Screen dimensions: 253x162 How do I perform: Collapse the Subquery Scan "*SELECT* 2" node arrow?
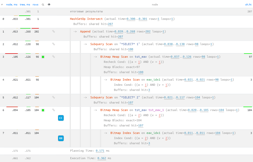pos(85,97)
